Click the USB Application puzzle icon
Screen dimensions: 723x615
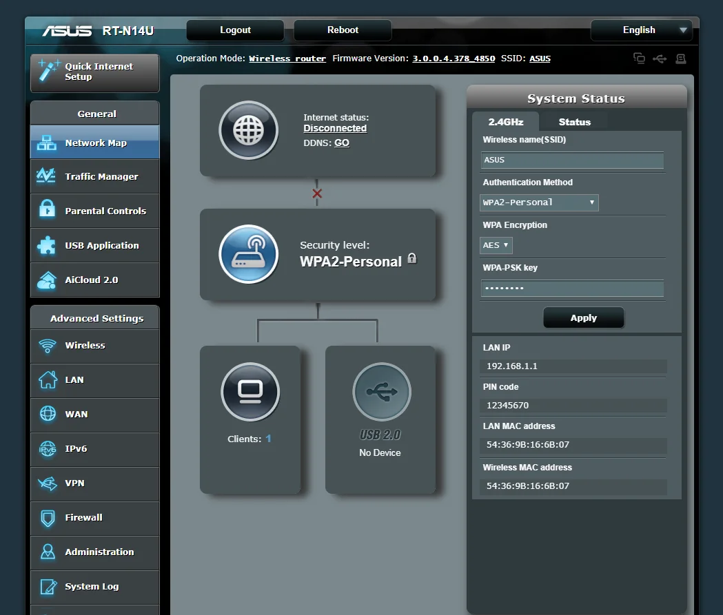[47, 245]
